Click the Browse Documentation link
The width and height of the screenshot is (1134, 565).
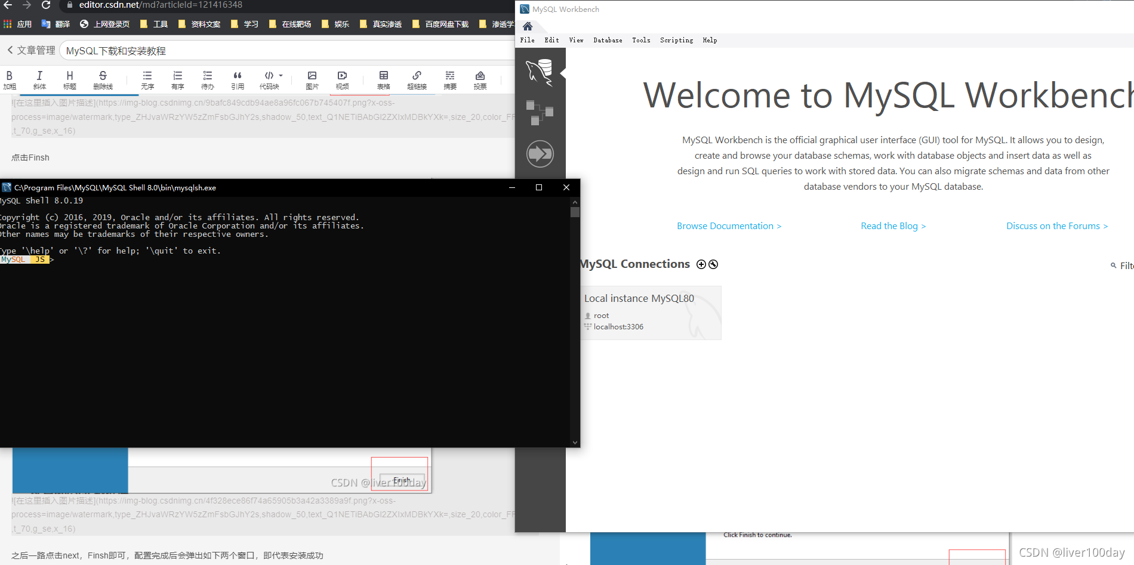click(729, 226)
